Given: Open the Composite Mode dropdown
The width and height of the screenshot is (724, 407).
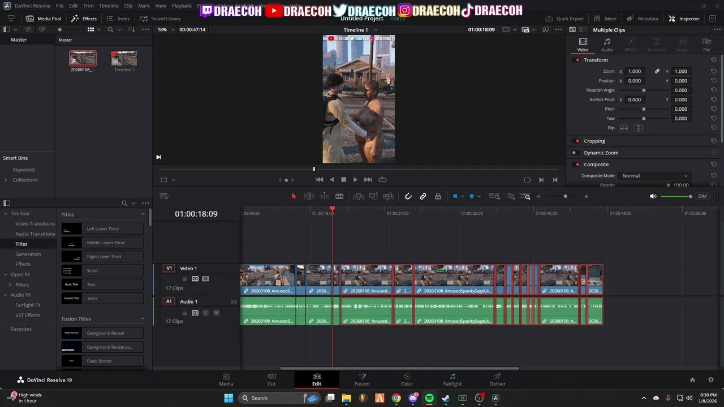Looking at the screenshot, I should tap(654, 176).
